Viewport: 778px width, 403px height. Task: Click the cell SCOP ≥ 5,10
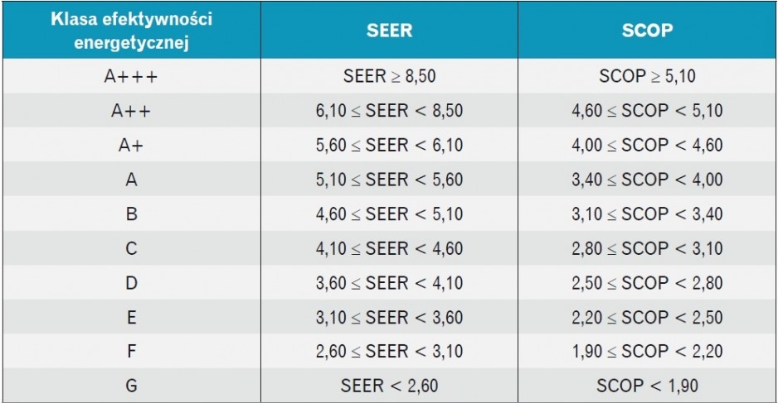(648, 76)
